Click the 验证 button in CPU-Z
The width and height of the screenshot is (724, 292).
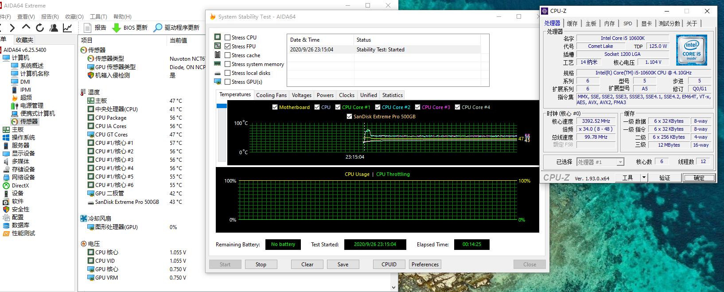click(x=665, y=178)
